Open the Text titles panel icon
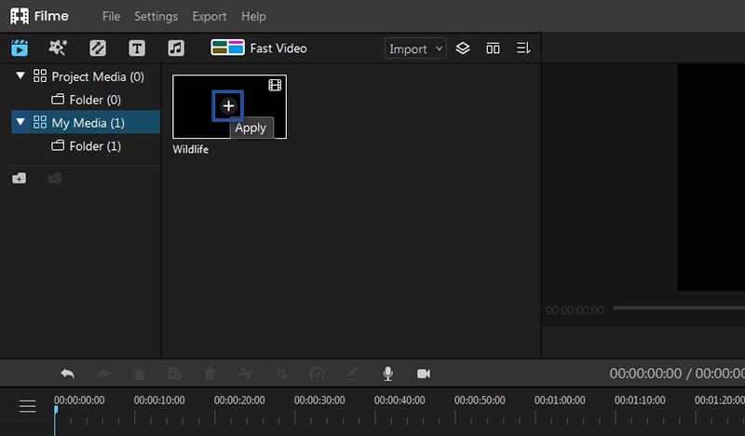The width and height of the screenshot is (745, 436). (x=137, y=48)
